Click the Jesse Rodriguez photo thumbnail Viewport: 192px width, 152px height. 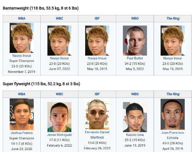60,117
